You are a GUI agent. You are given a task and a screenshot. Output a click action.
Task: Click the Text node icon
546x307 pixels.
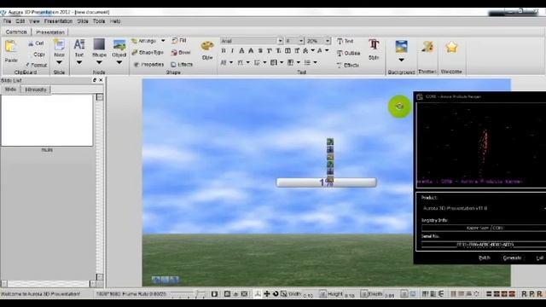tap(79, 44)
